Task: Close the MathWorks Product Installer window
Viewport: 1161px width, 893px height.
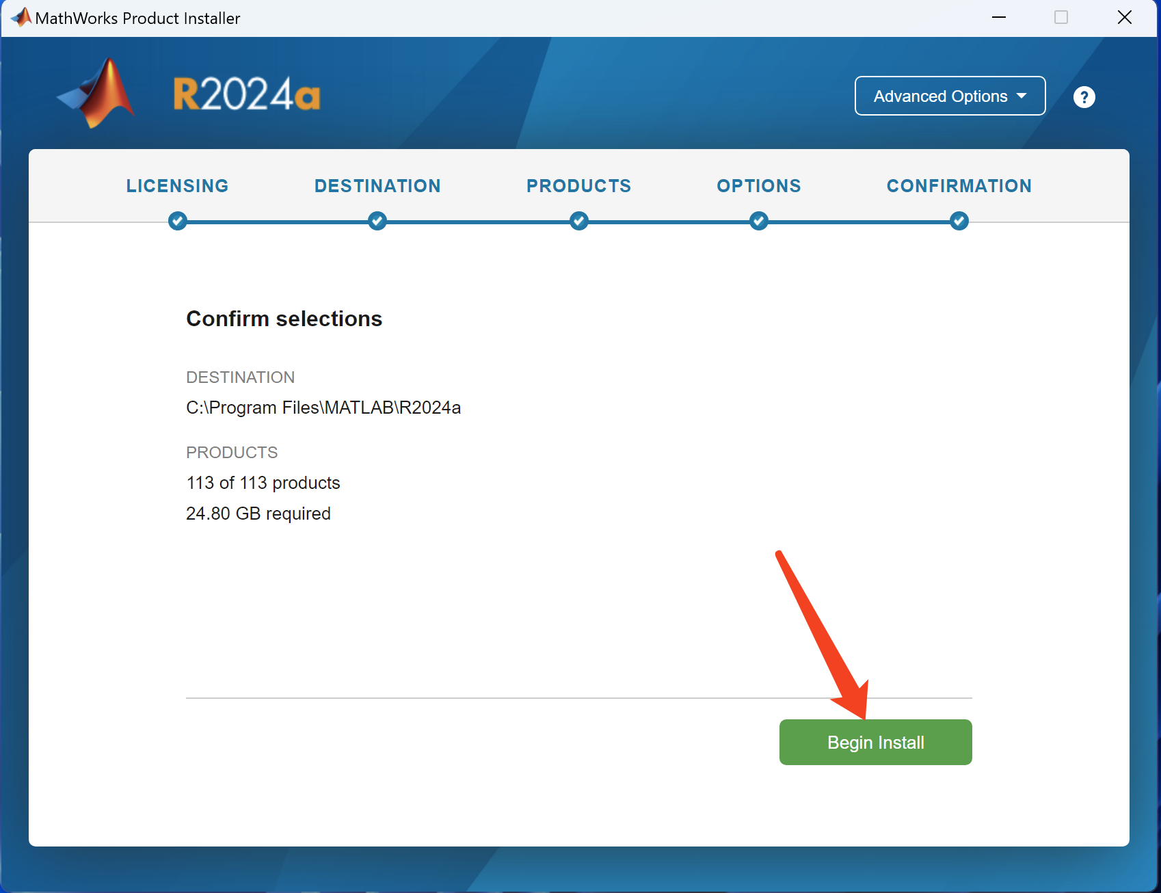Action: pyautogui.click(x=1125, y=18)
